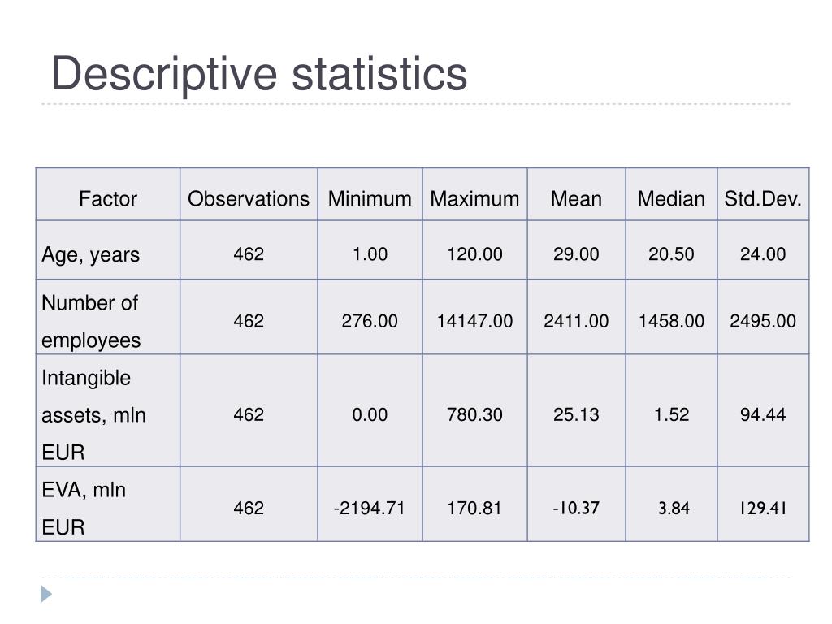Select the Number of employees row label

point(91,322)
